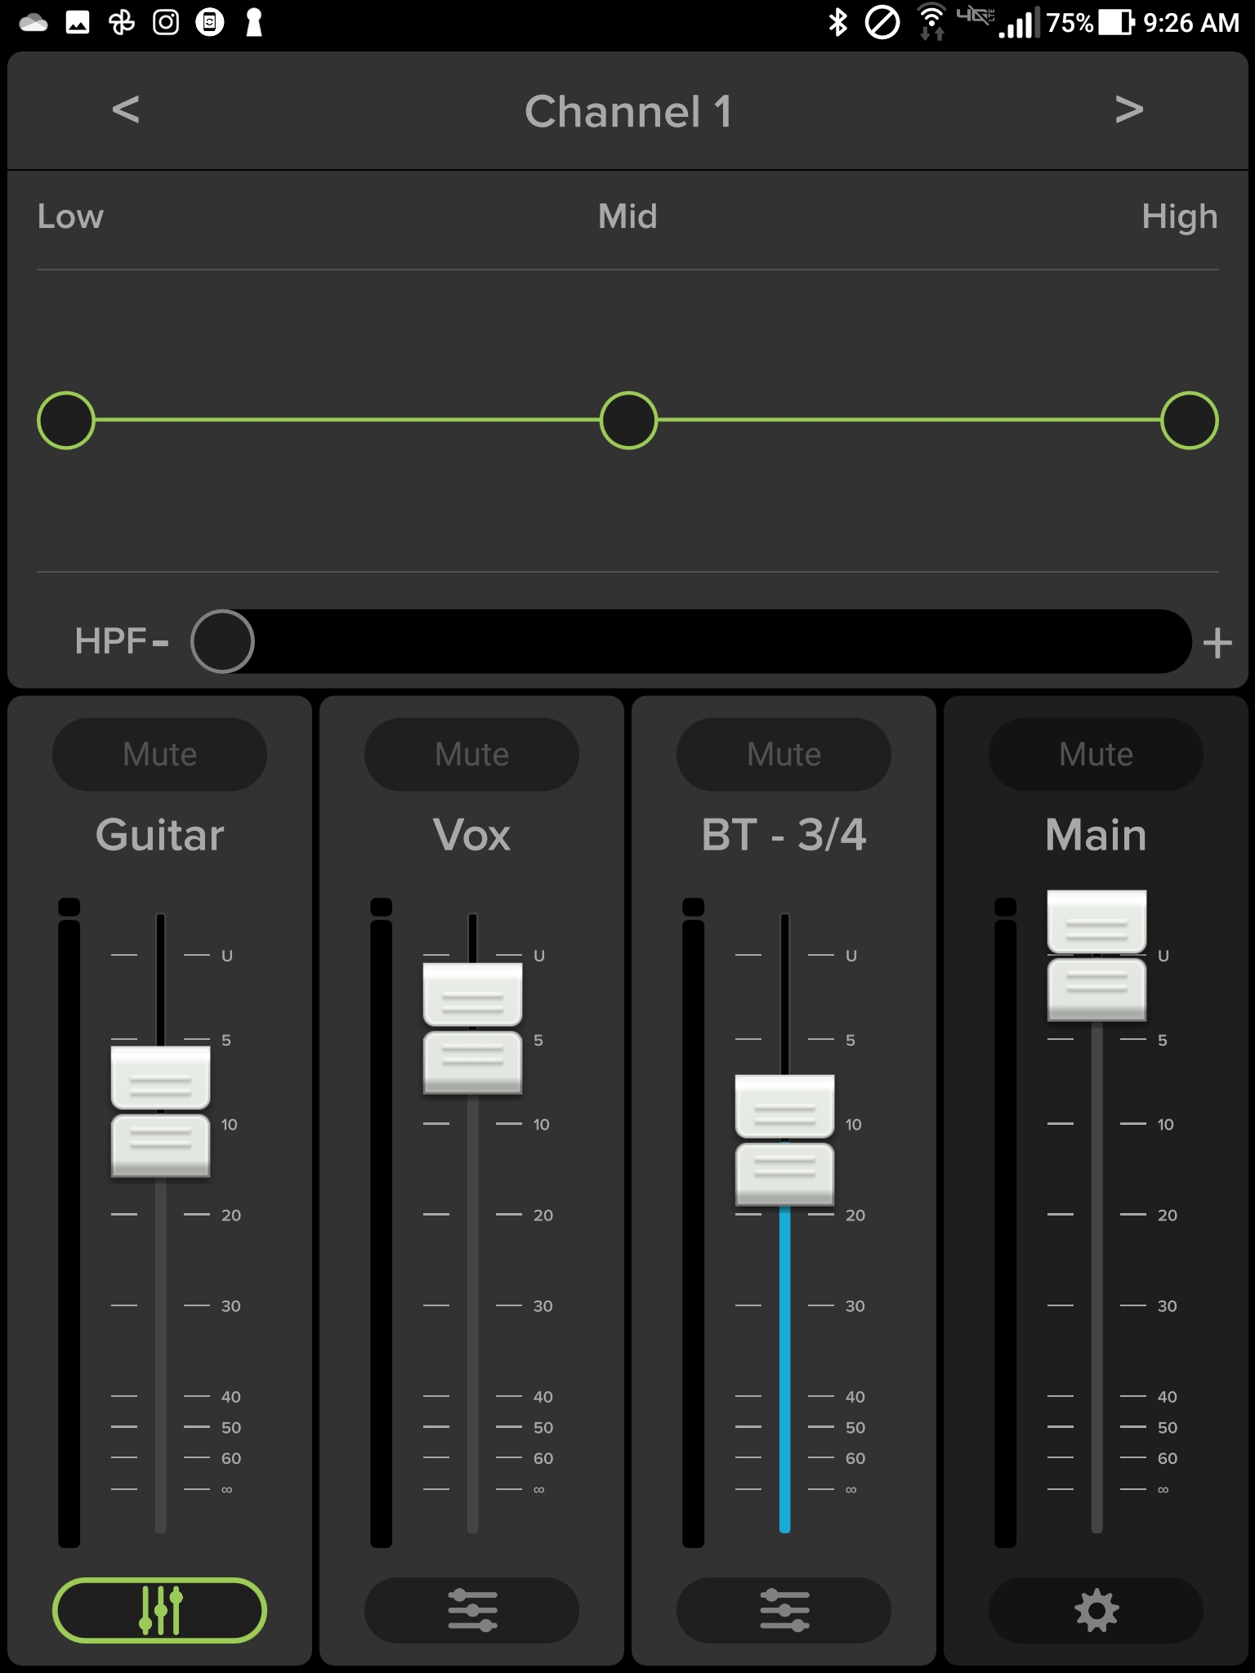Go to previous channel with left arrow
Viewport: 1255px width, 1673px height.
[126, 109]
